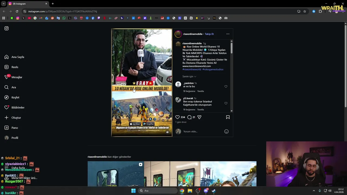The height and width of the screenshot is (195, 347).
Task: Show hidden system tray icons
Action: click(x=314, y=191)
